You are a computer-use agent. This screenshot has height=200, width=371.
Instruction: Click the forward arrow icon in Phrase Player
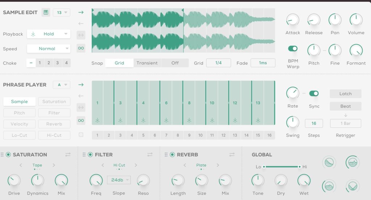click(81, 85)
